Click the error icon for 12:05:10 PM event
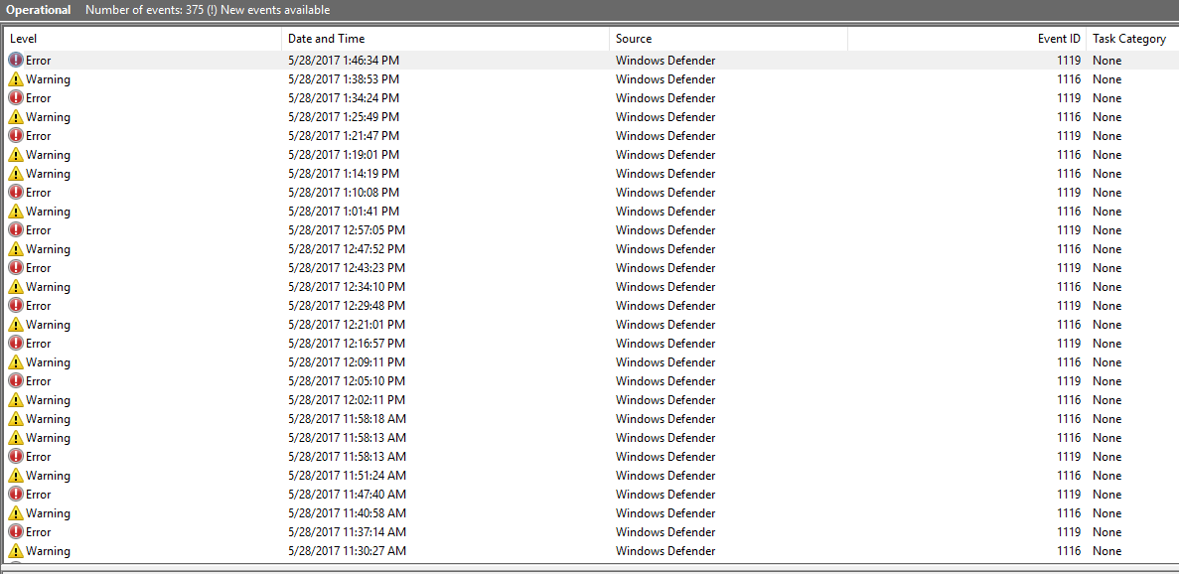The image size is (1179, 574). (x=16, y=381)
